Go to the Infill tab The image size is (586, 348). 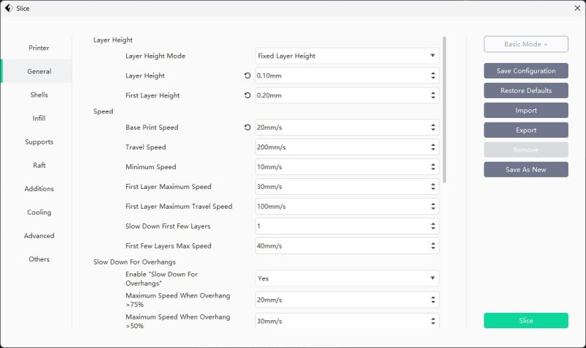pyautogui.click(x=39, y=119)
